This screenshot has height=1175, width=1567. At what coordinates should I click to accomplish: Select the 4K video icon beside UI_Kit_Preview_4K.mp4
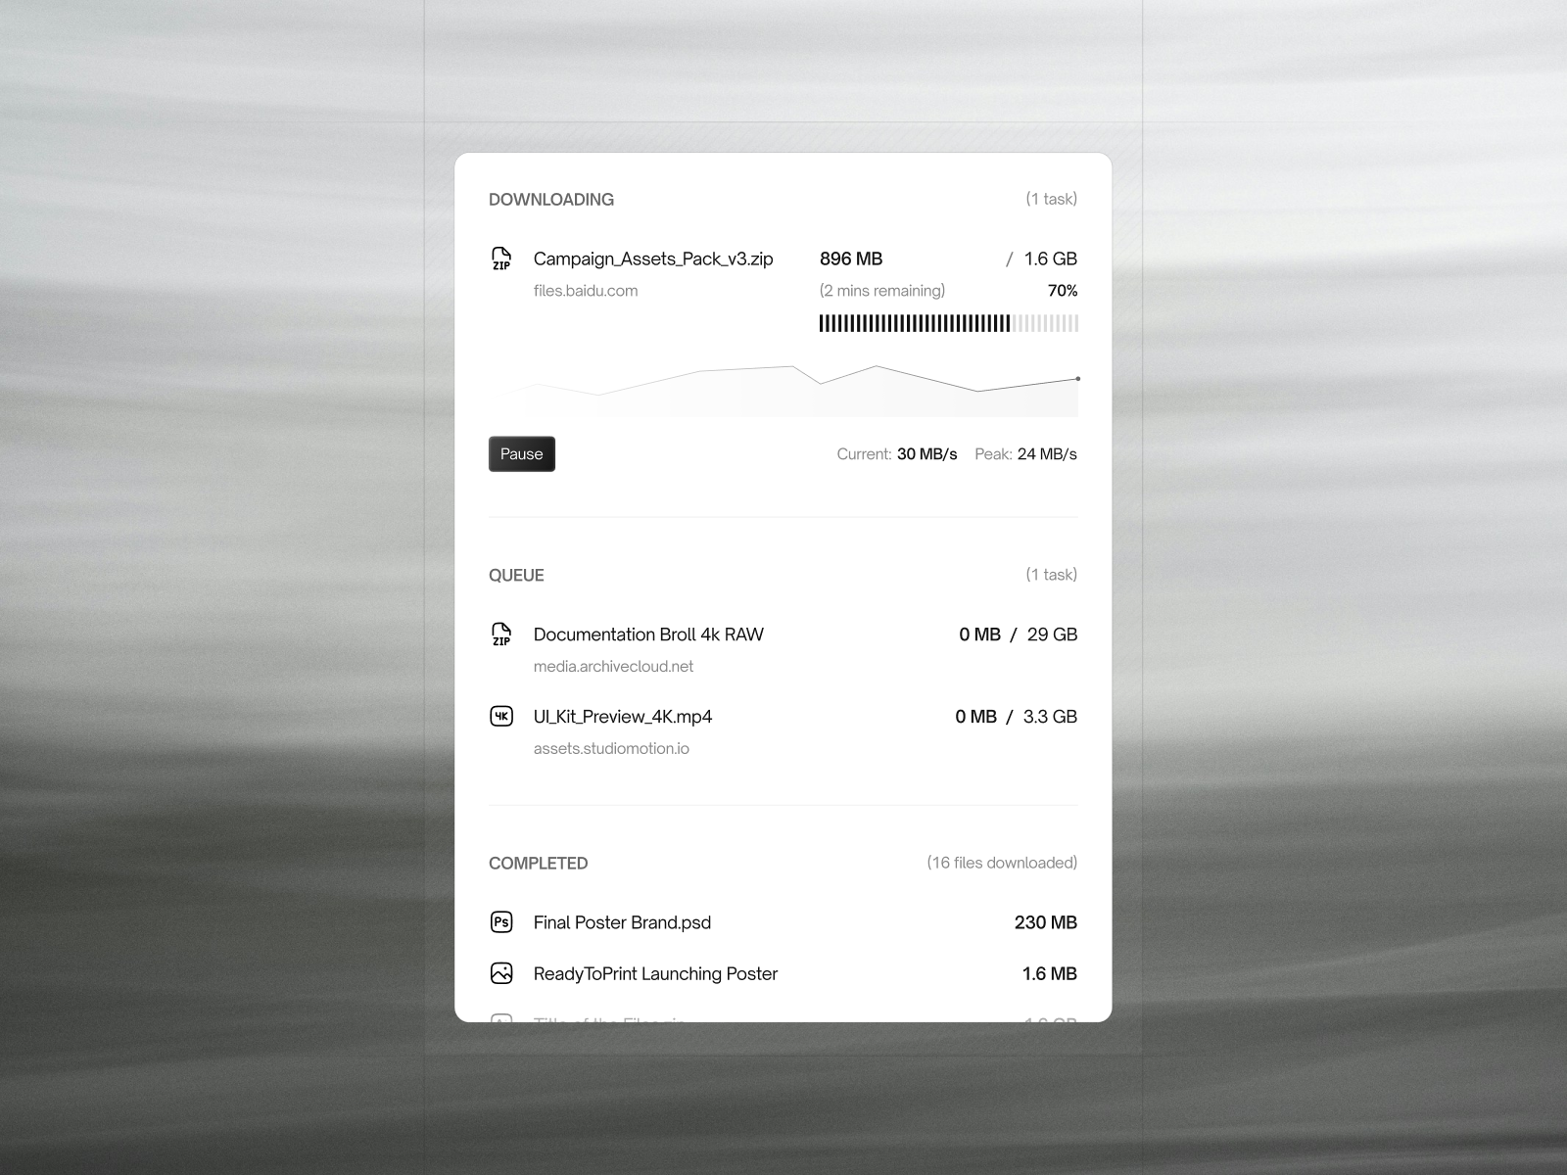[x=502, y=716]
